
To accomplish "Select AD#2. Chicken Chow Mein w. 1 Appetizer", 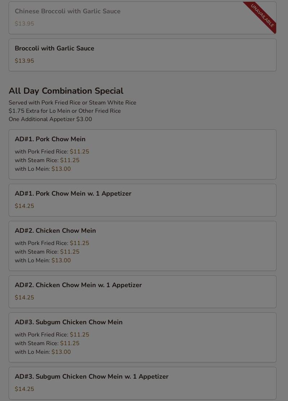I will point(78,285).
